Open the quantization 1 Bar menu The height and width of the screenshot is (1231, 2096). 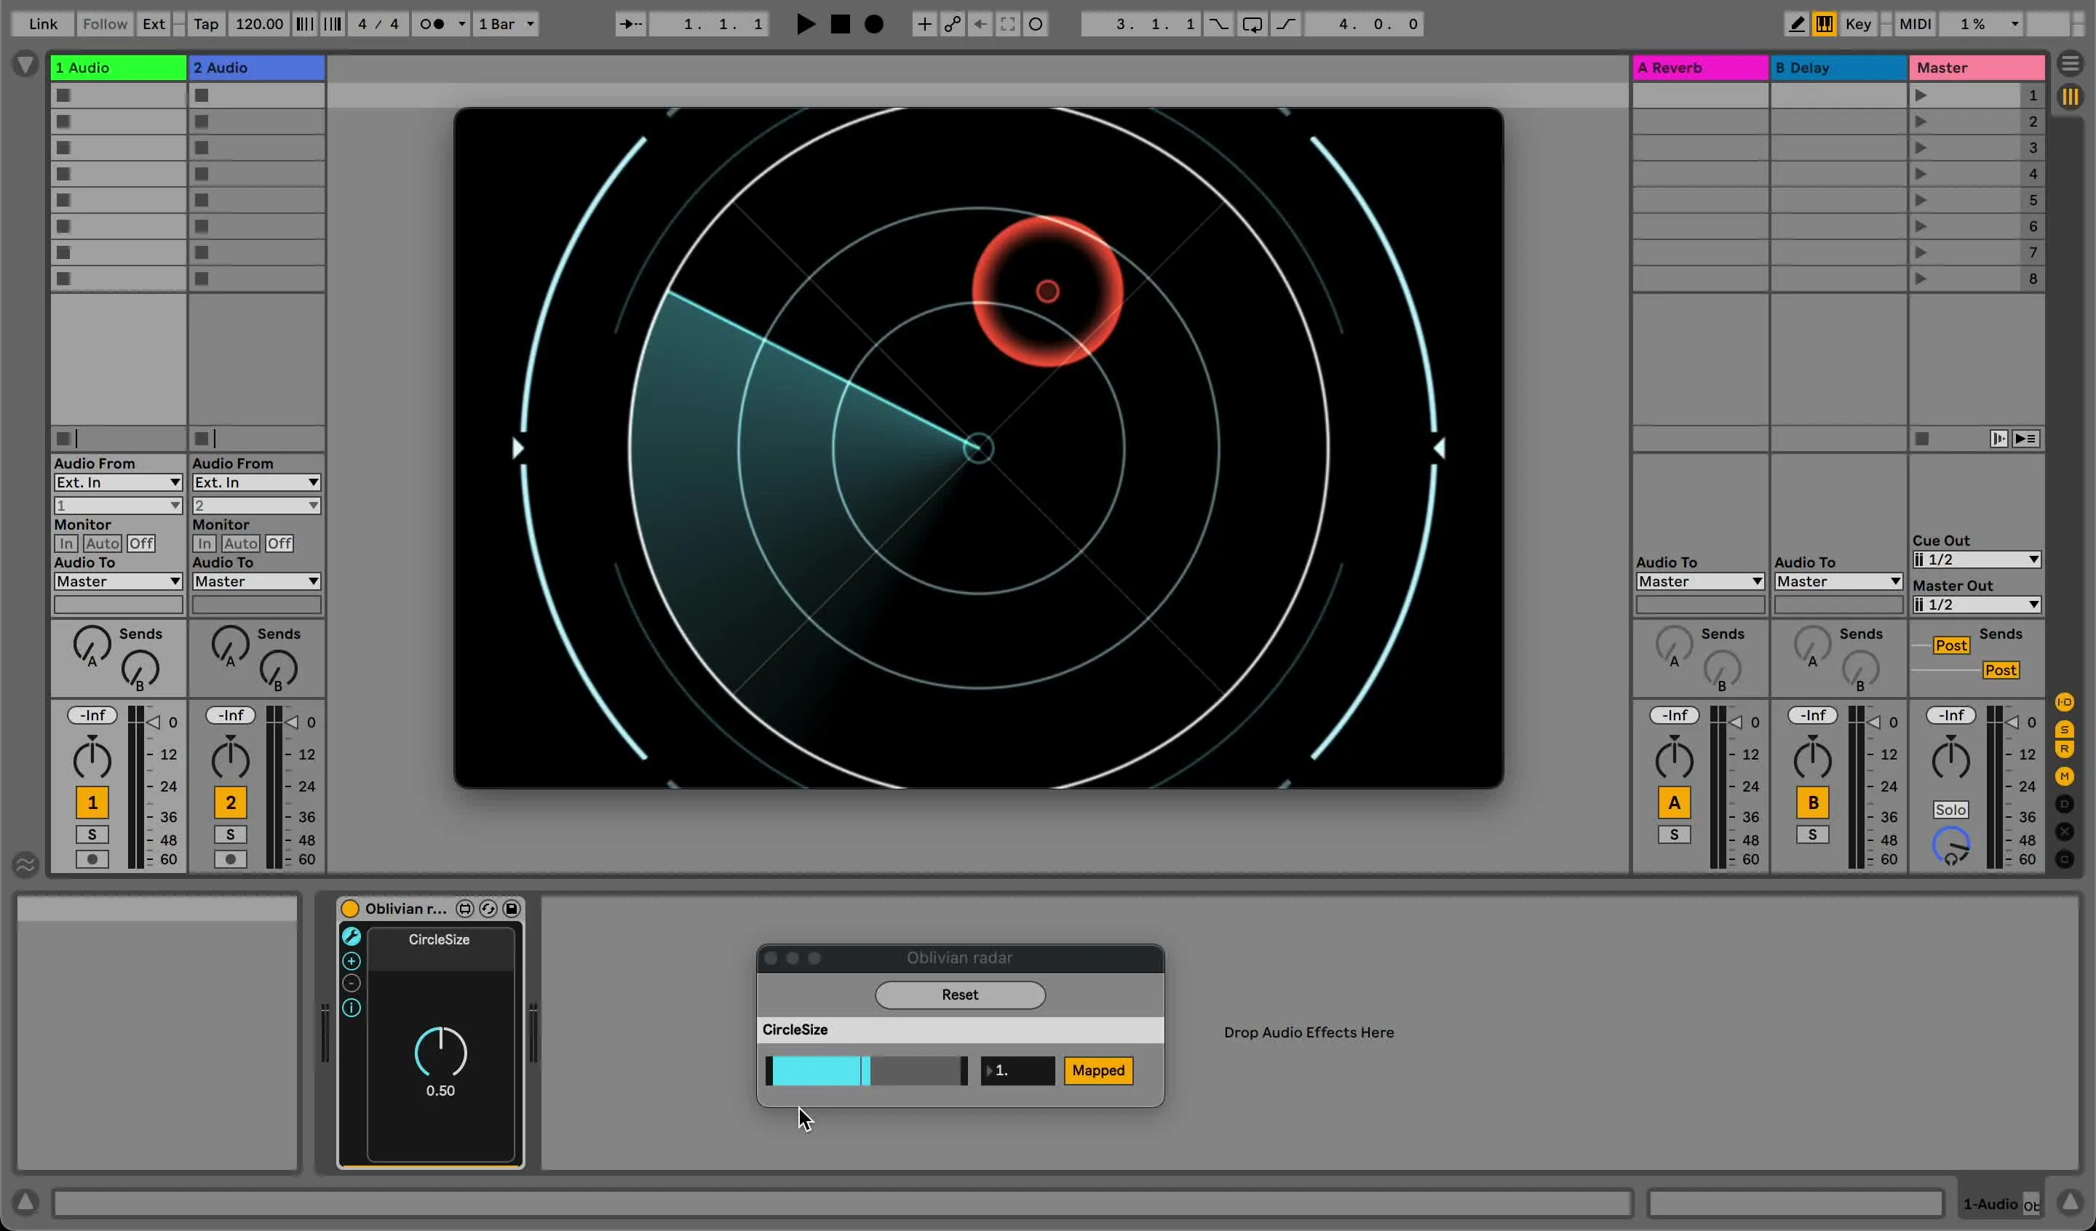pos(507,24)
